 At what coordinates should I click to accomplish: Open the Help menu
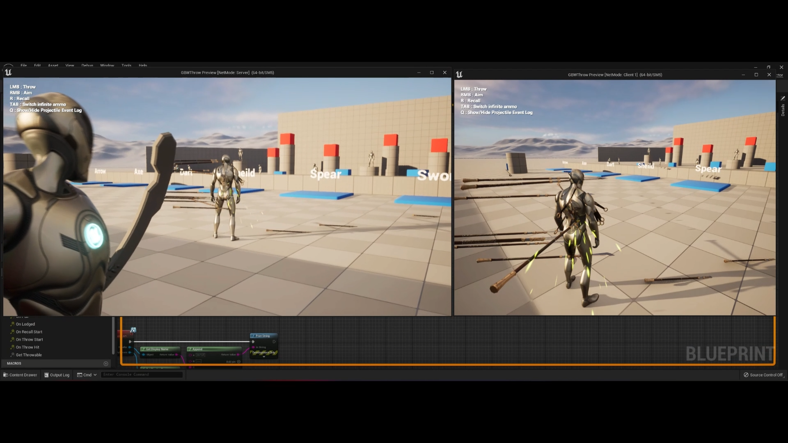(143, 65)
